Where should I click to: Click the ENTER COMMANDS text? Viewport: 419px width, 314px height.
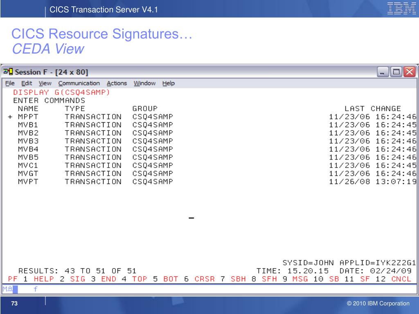[x=49, y=101]
